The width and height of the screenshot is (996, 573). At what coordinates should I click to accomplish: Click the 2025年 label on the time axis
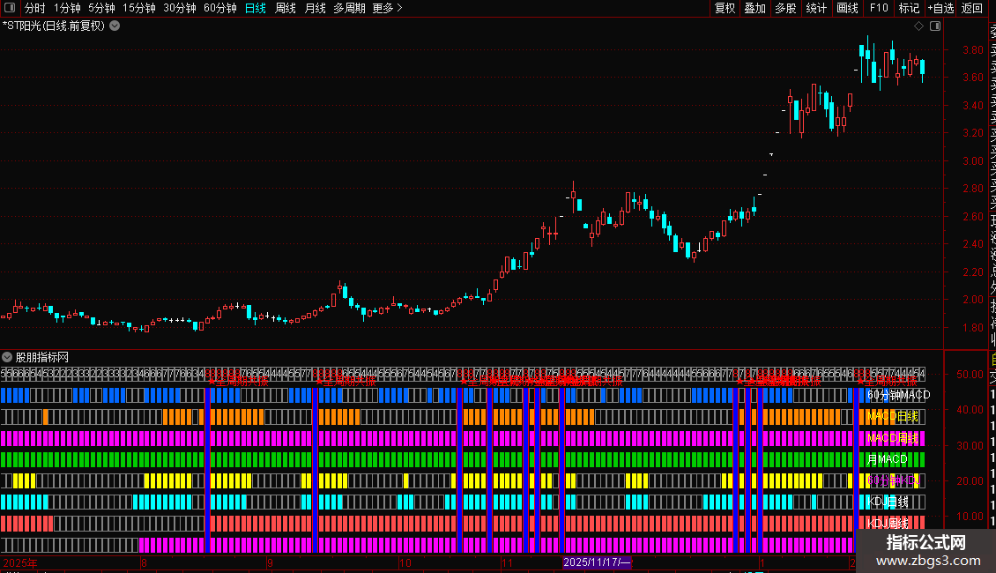[20, 562]
